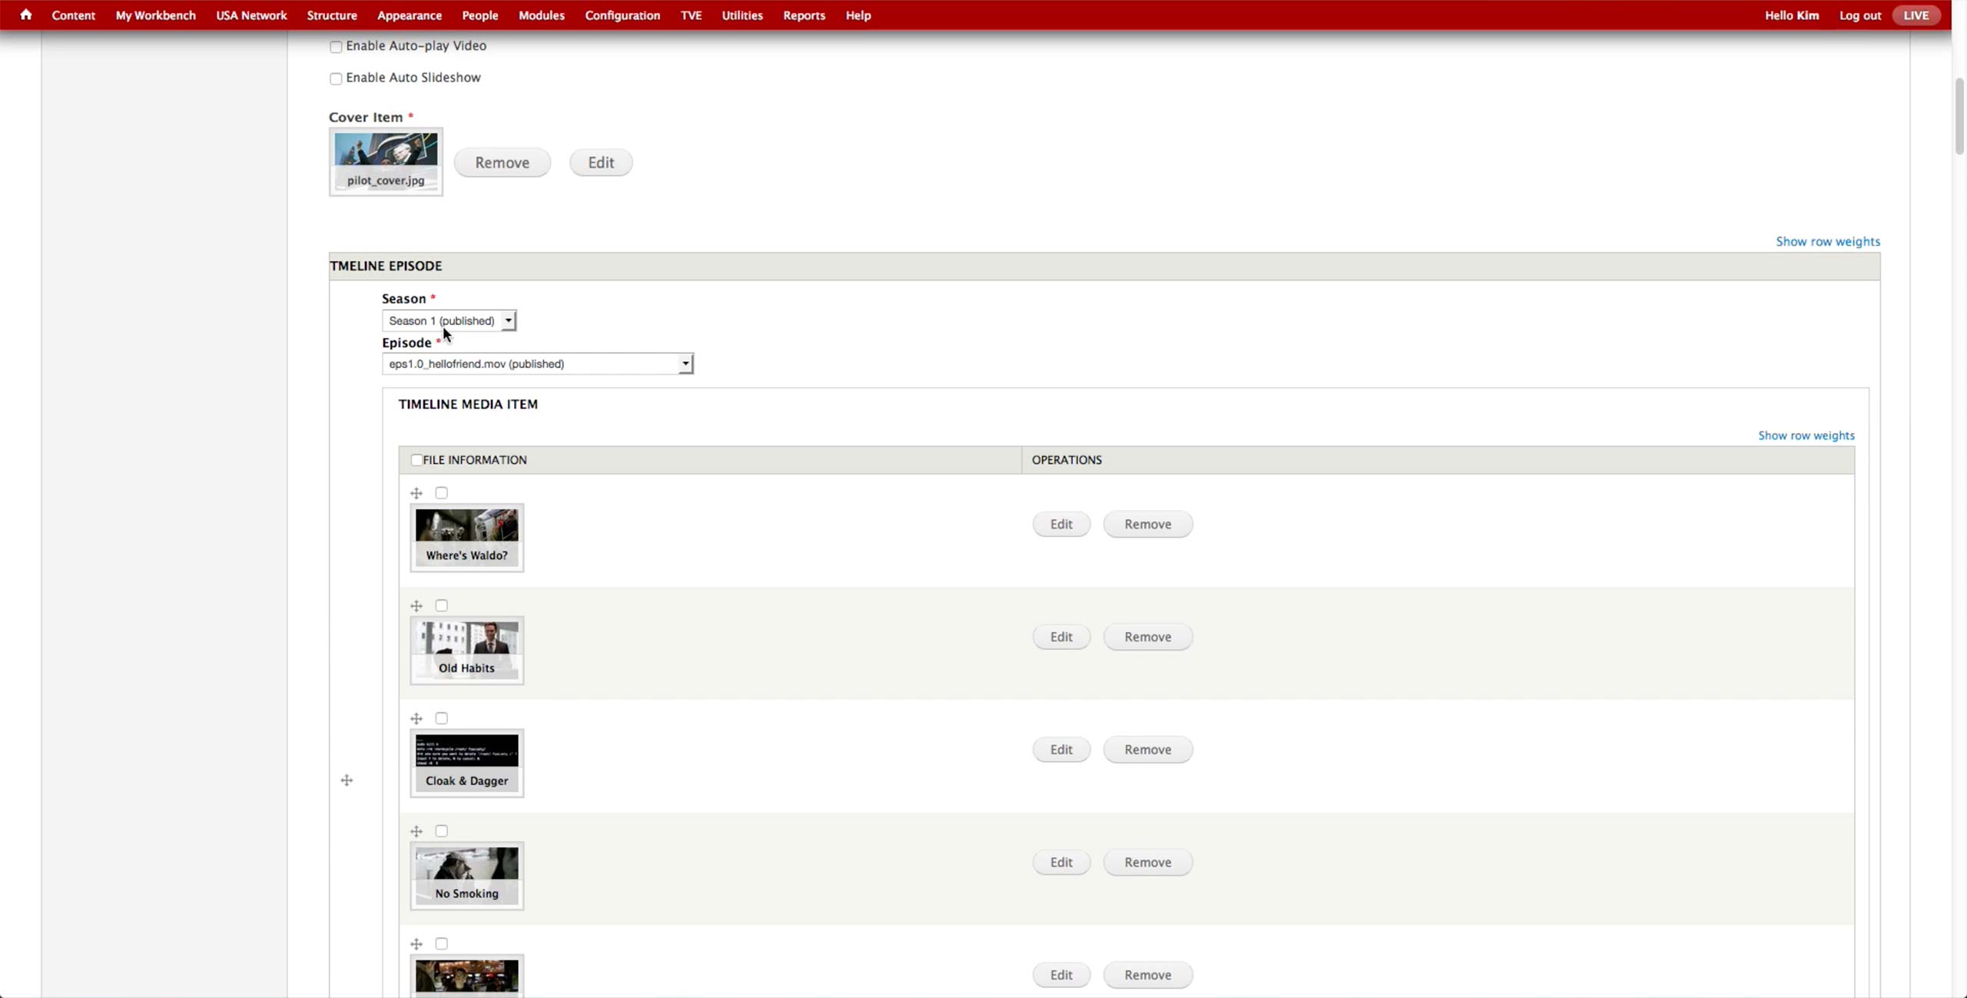Click the pilot_cover.jpg cover thumbnail

coord(386,161)
